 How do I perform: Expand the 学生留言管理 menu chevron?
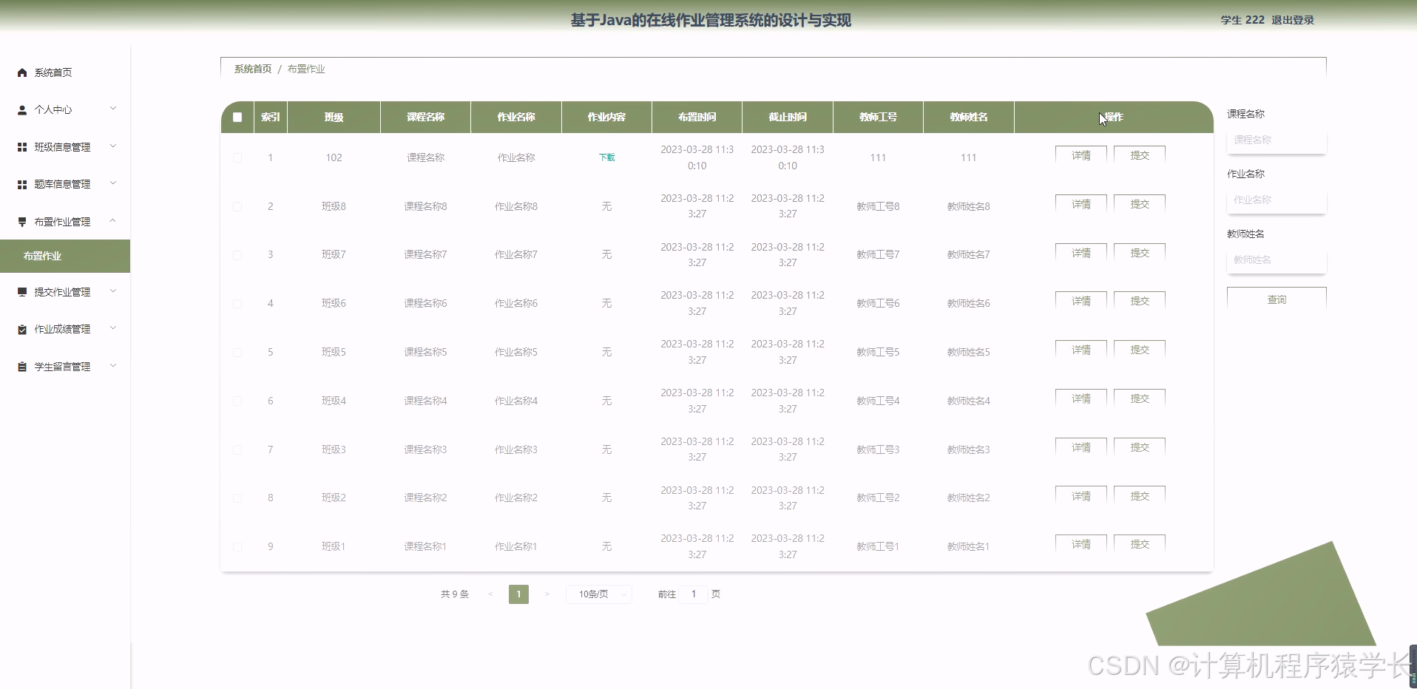(x=113, y=365)
